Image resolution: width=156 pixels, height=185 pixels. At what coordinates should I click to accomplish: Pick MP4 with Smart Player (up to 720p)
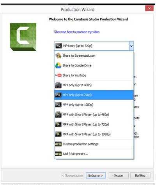(94, 124)
